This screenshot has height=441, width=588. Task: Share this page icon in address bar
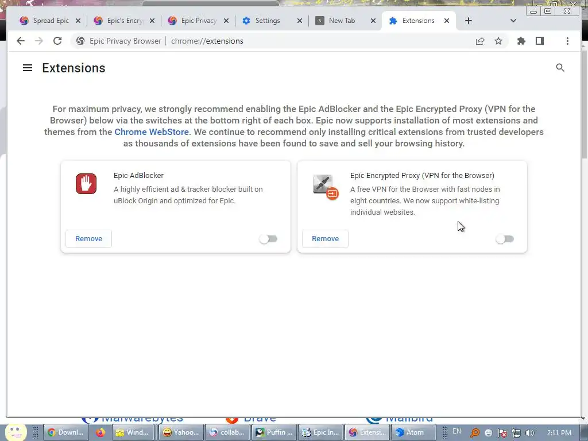(480, 41)
